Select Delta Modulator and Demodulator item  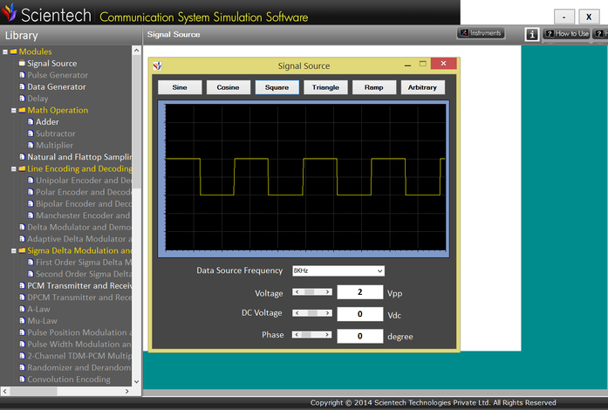(x=79, y=227)
